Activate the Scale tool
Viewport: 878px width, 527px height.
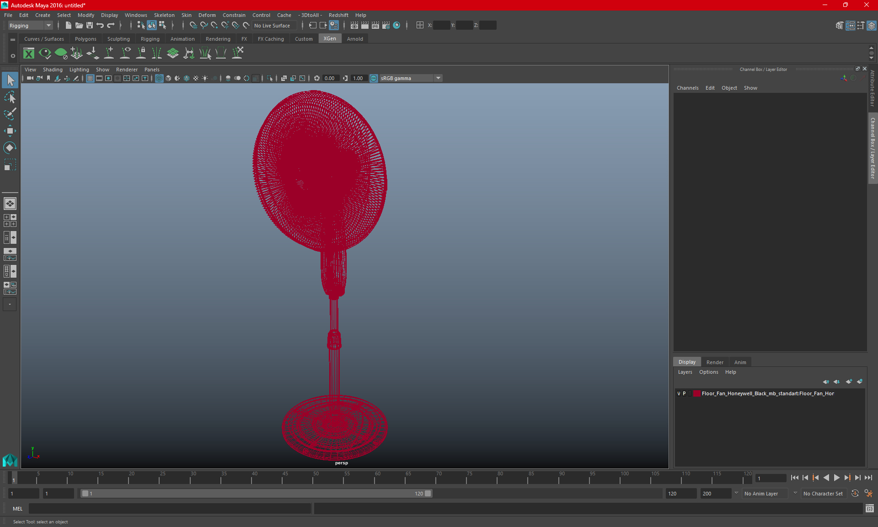(x=10, y=164)
